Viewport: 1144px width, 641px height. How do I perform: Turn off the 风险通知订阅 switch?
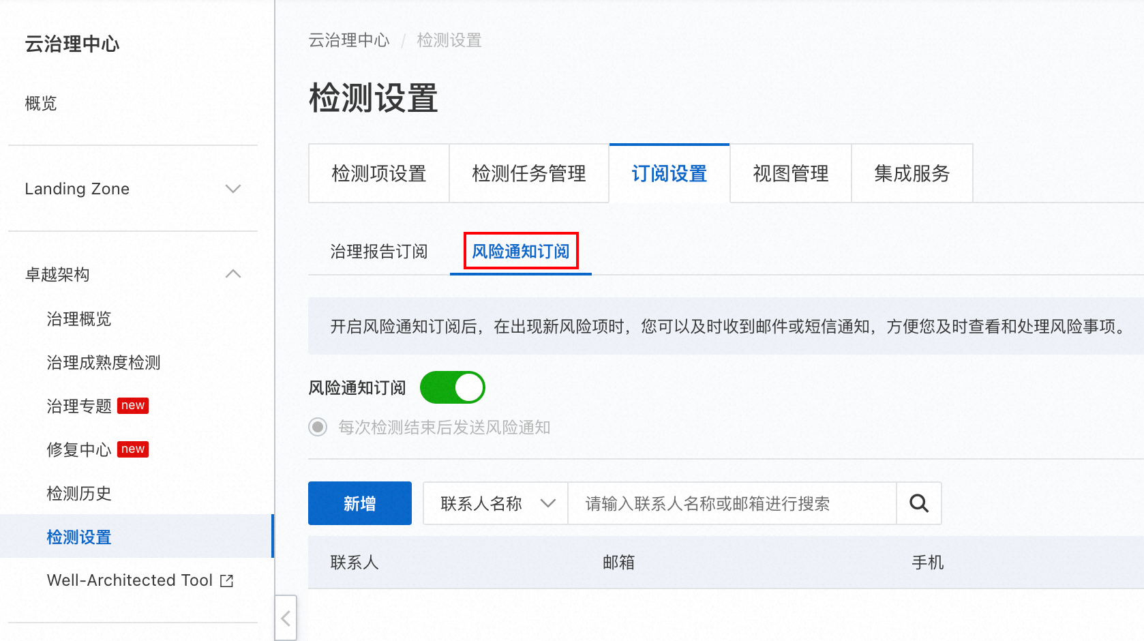[x=452, y=388]
